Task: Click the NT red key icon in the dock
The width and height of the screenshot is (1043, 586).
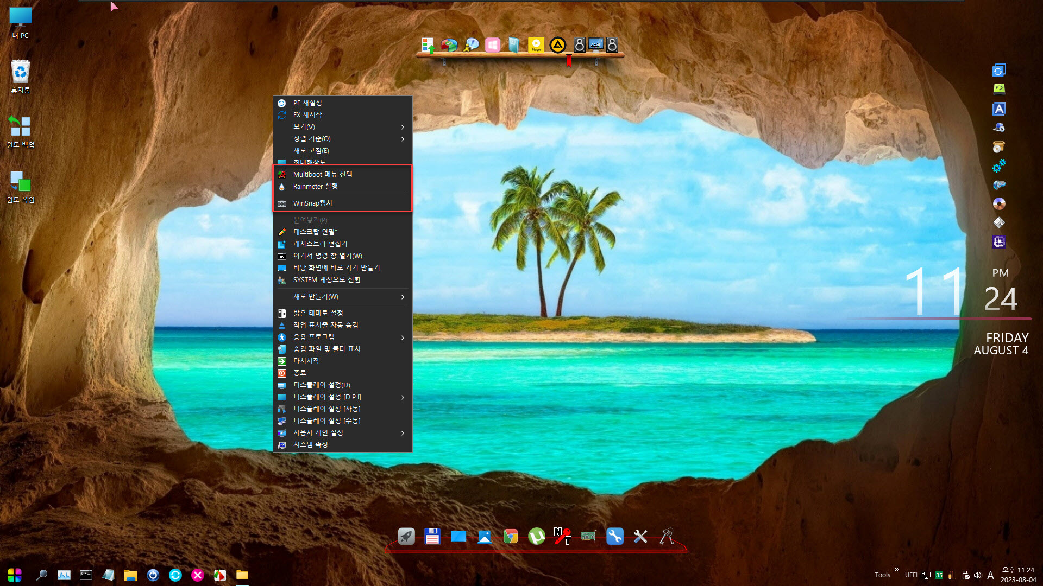Action: tap(563, 537)
